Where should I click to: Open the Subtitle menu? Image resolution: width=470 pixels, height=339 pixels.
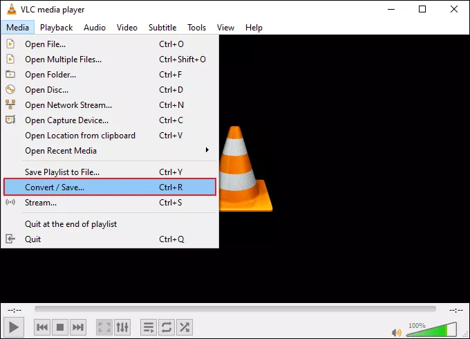[x=162, y=27]
